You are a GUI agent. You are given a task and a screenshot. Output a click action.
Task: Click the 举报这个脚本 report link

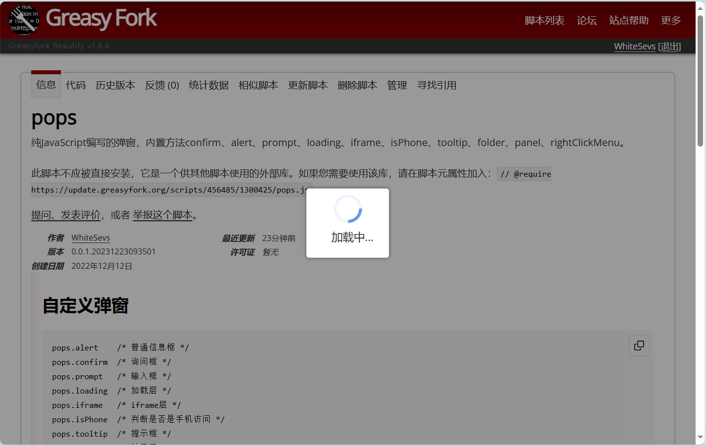click(x=163, y=215)
